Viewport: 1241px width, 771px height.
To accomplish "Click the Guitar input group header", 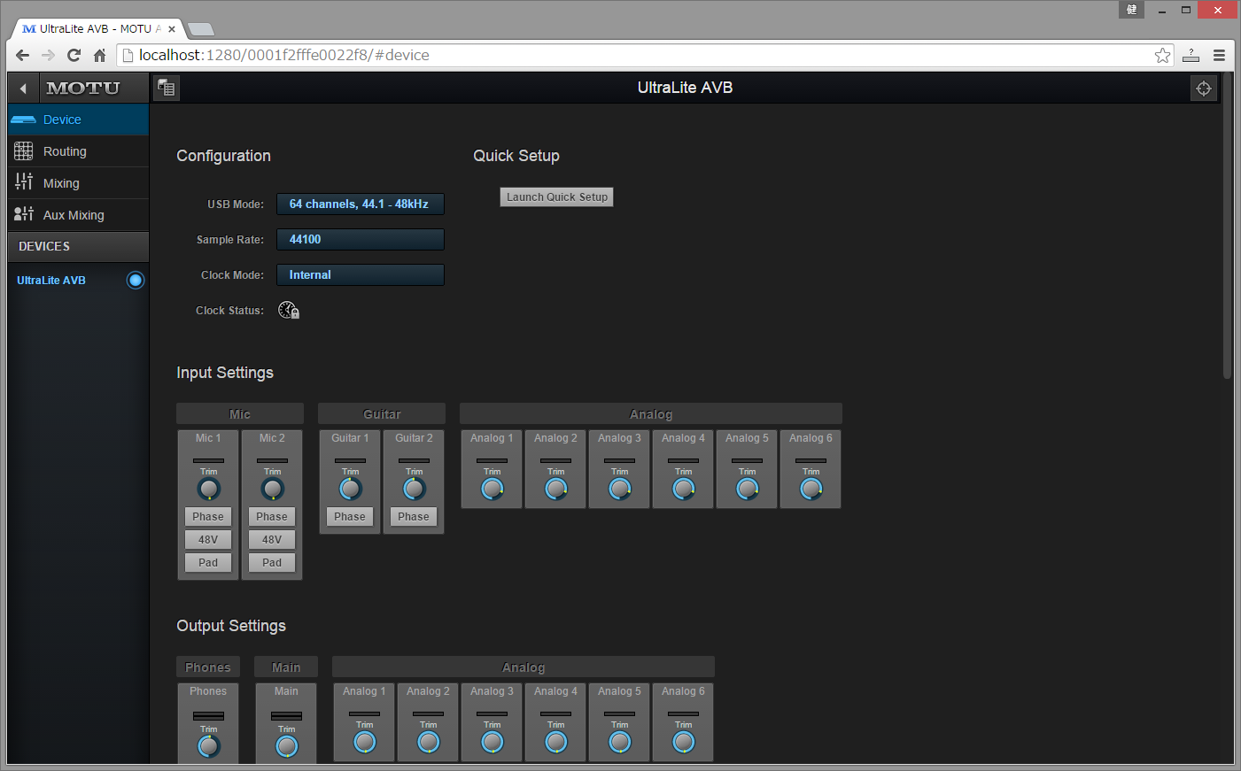I will 382,414.
